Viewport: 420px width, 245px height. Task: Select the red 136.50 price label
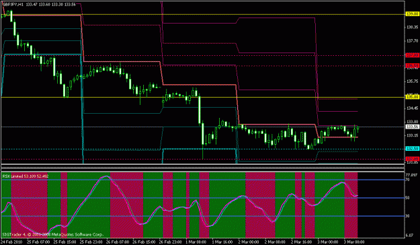point(413,65)
